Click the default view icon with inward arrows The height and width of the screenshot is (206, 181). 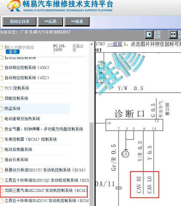[173, 34]
